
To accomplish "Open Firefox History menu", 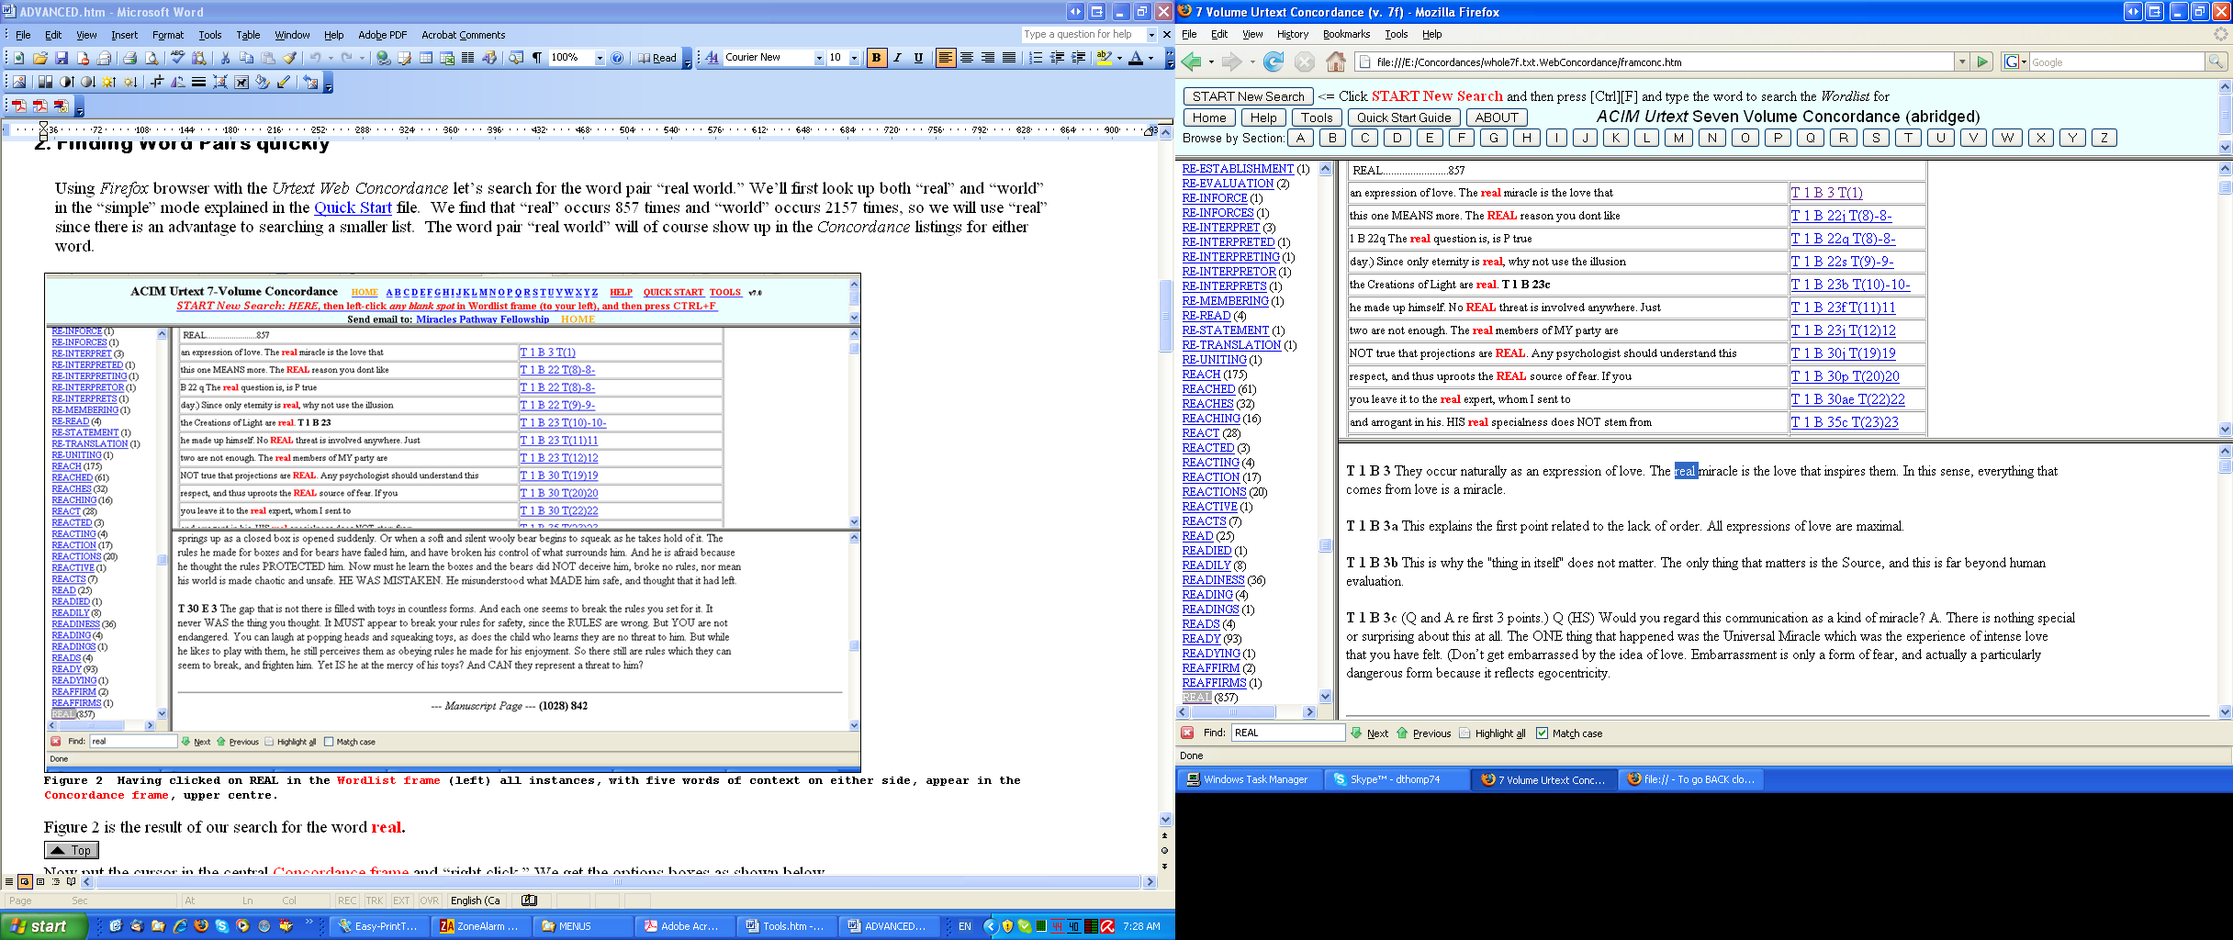I will coord(1292,34).
